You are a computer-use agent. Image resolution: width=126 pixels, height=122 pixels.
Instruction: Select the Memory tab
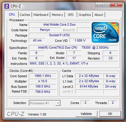(57, 15)
